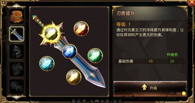The image size is (195, 103).
Task: Click the rotate icon in viewer toolbar
Action: click(x=120, y=101)
